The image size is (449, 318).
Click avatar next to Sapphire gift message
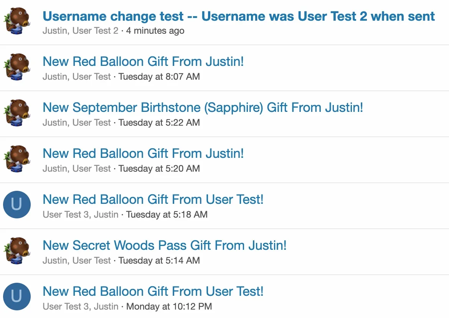(17, 113)
